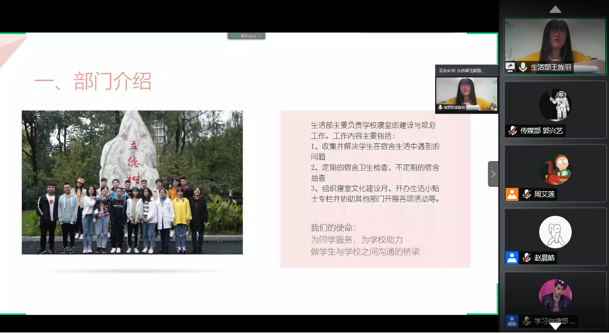Click blue user icon beside 赵晨皓
609x334 pixels.
coord(512,258)
